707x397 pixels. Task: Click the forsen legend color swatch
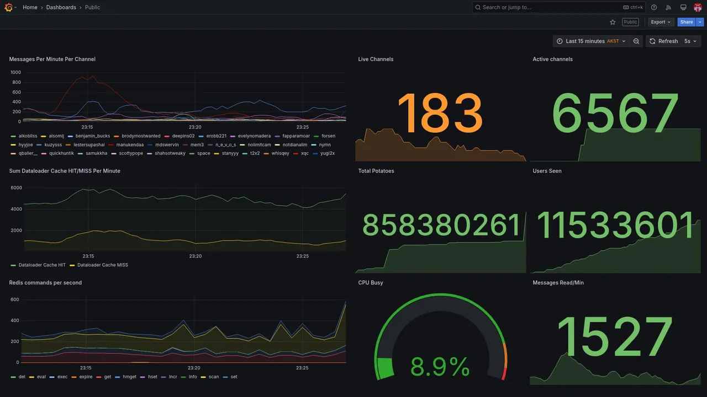point(316,136)
